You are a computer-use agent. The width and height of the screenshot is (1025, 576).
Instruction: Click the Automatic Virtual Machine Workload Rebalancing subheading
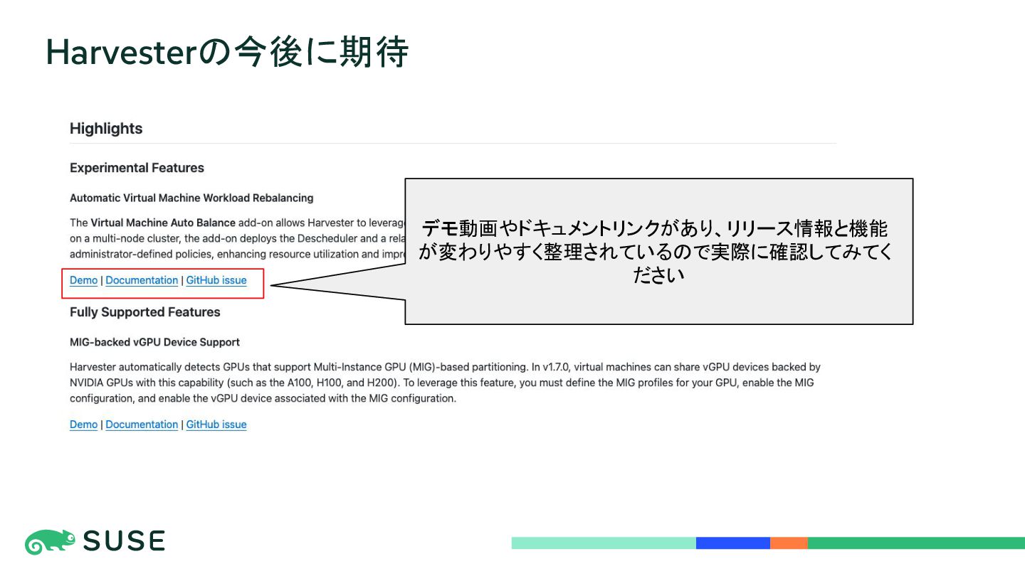(191, 198)
